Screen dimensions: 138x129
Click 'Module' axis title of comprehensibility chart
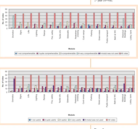tap(72, 49)
